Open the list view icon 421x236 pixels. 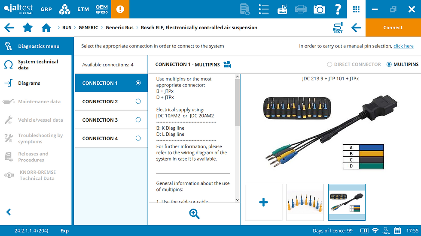click(264, 9)
